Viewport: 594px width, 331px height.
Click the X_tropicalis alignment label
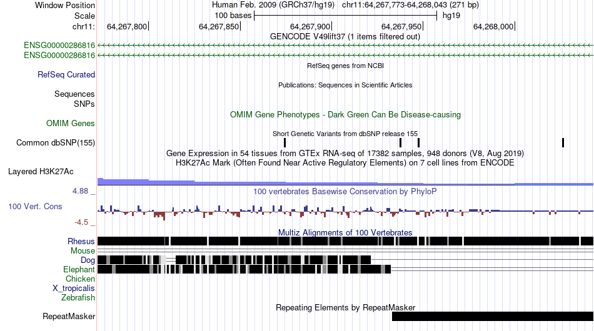[74, 289]
